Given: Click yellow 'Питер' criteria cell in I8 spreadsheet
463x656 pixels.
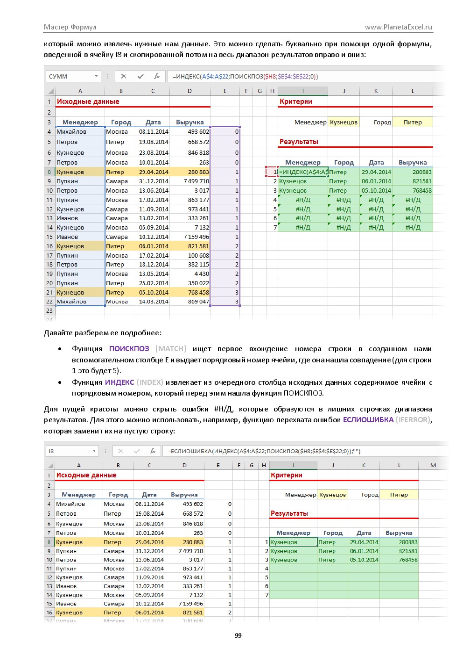Looking at the screenshot, I should (x=399, y=495).
